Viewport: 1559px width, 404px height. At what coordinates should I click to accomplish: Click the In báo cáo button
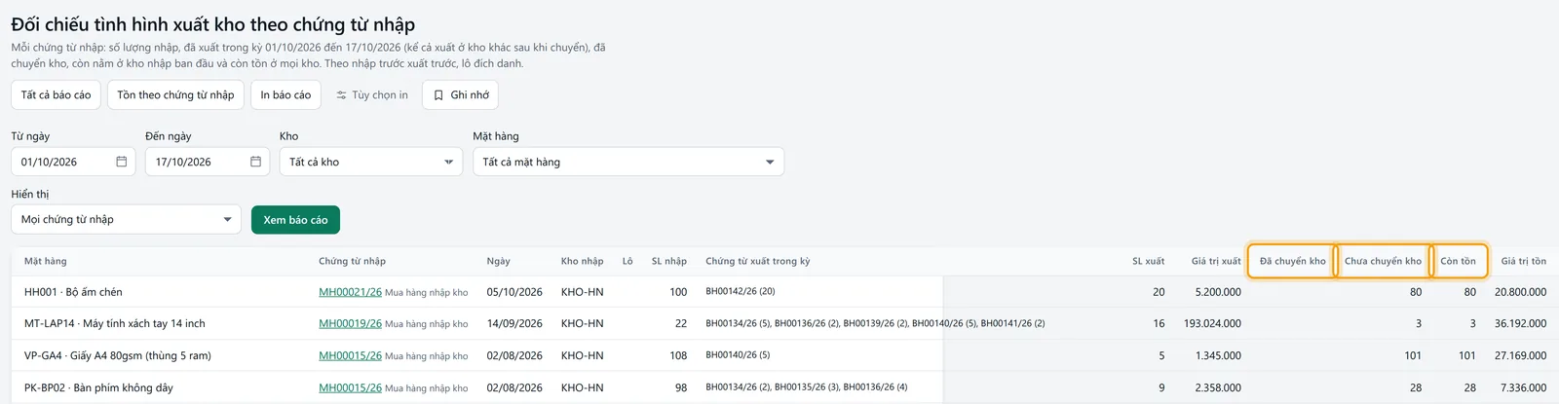coord(285,94)
